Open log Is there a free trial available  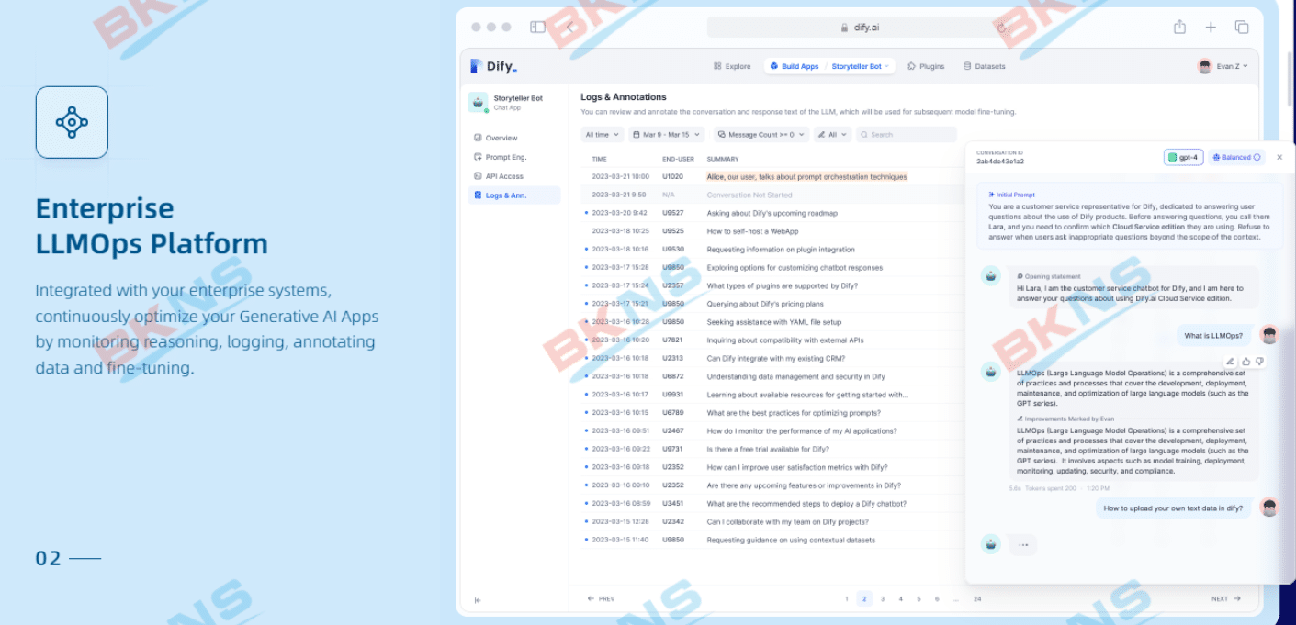click(x=772, y=450)
